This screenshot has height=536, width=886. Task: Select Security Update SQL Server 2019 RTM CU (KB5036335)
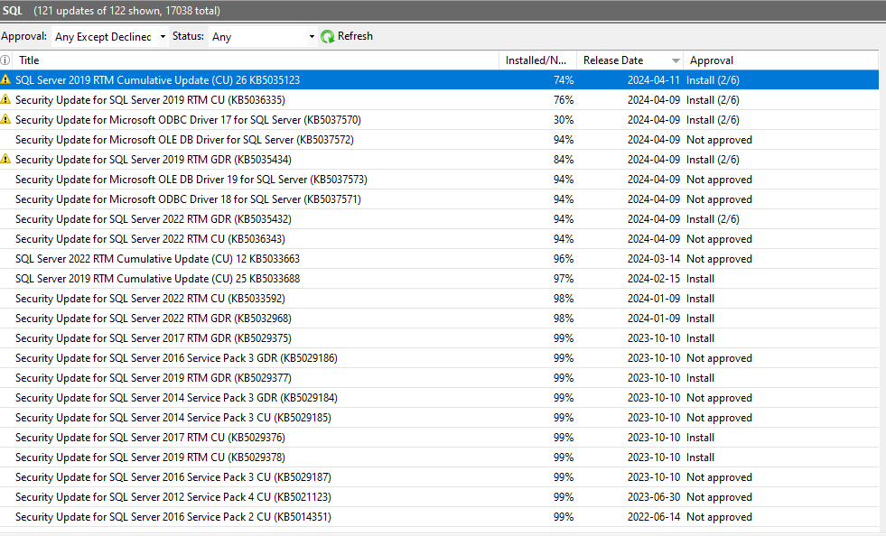439,100
